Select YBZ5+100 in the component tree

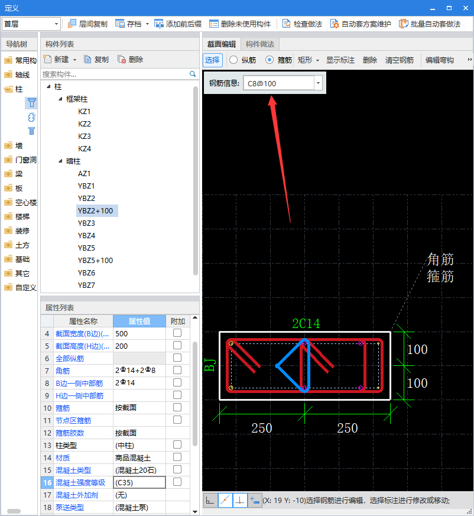click(x=96, y=260)
